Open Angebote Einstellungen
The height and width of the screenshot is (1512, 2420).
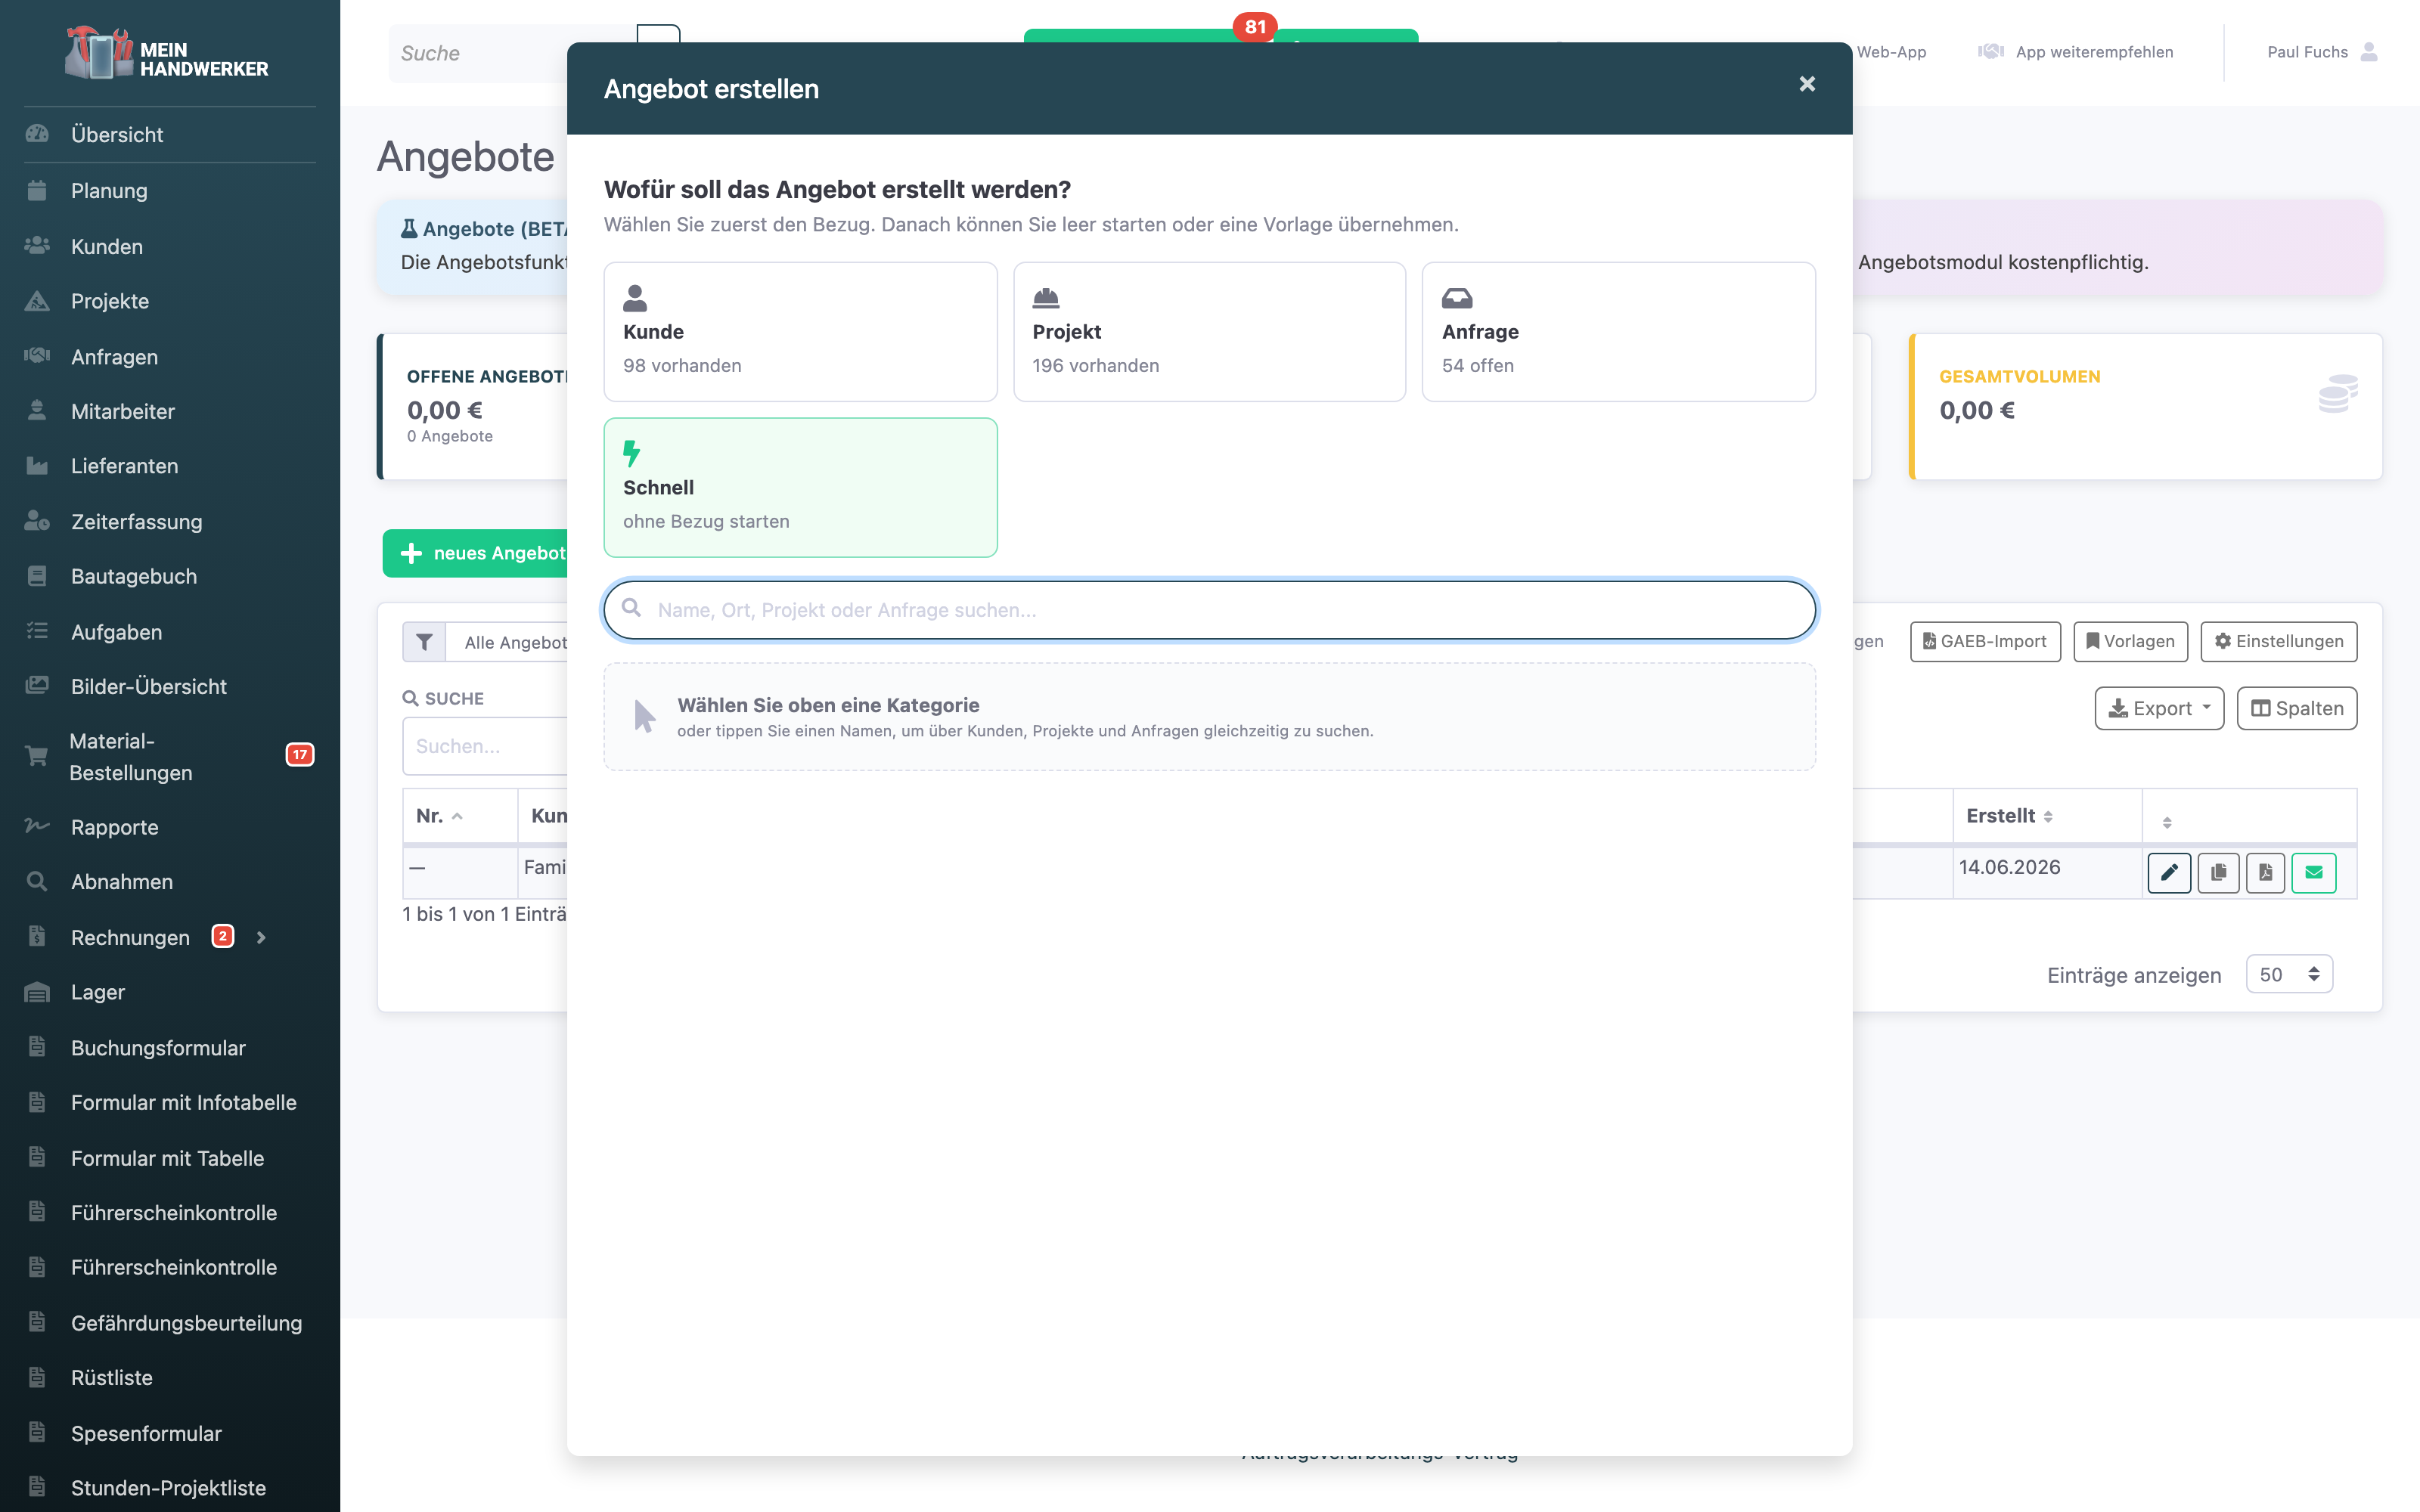pos(2278,641)
